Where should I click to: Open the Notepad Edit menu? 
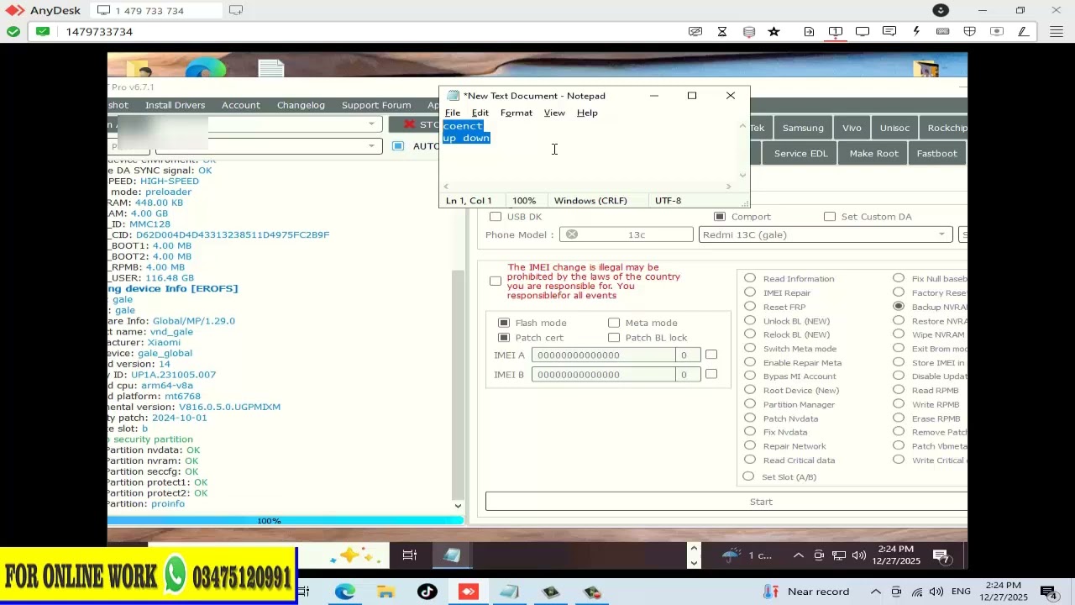[480, 113]
